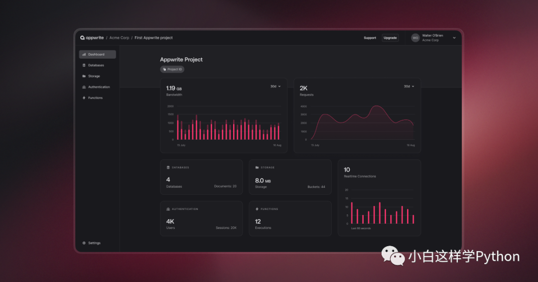The height and width of the screenshot is (282, 538).
Task: Click the 4K Users value
Action: point(170,221)
